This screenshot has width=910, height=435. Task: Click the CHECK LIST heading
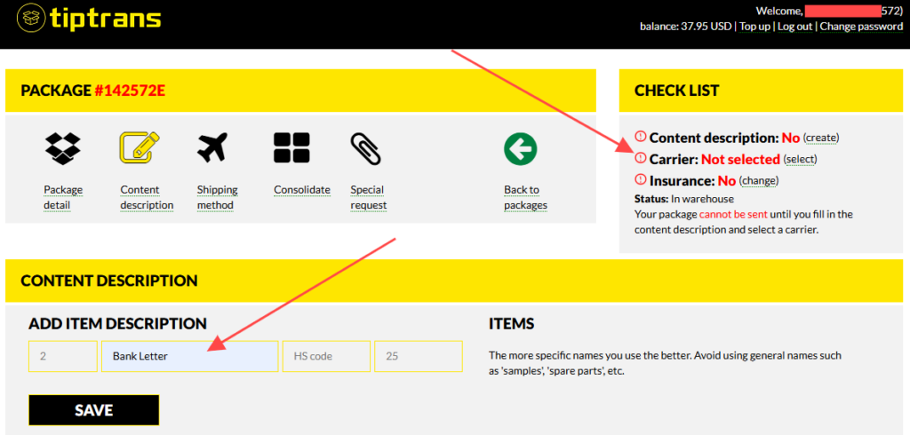coord(676,91)
